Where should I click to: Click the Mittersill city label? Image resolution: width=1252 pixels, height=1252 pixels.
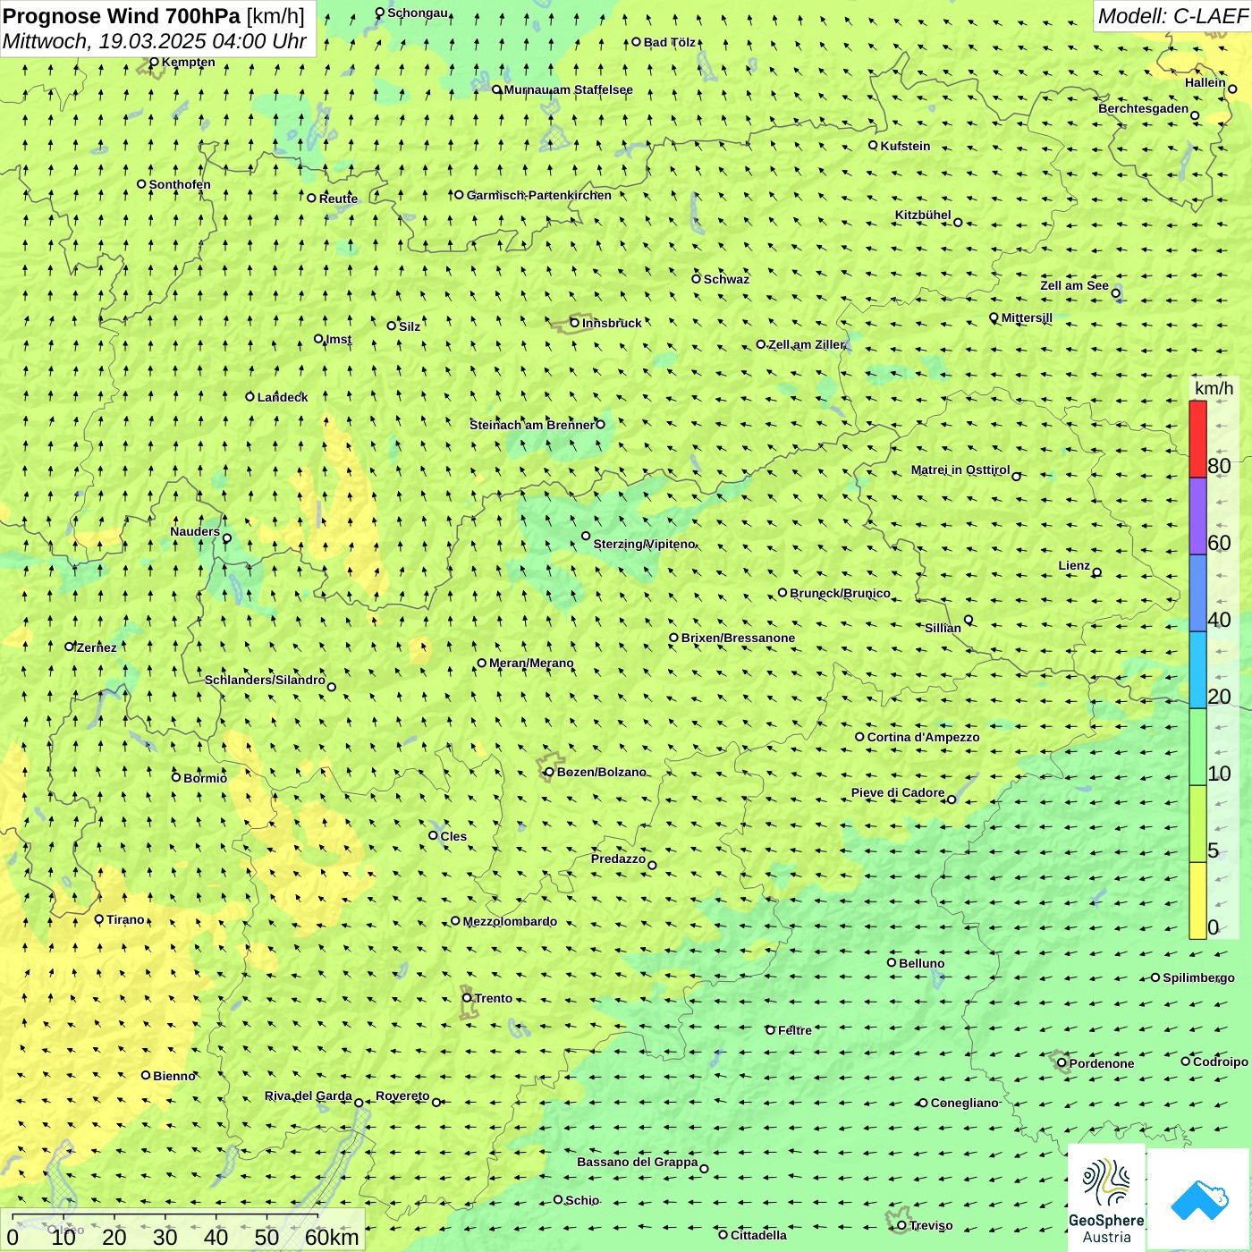click(1027, 317)
